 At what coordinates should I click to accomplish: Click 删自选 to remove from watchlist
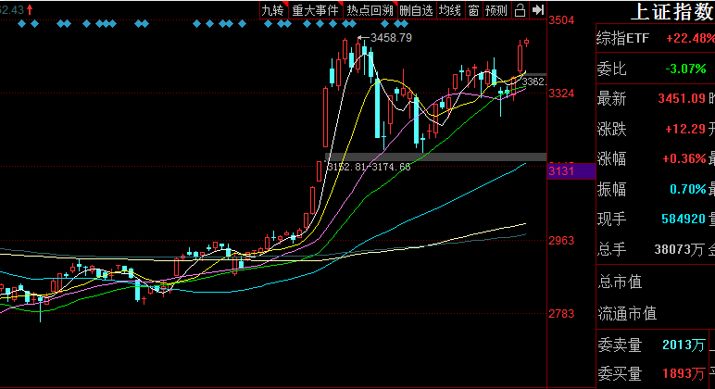(417, 10)
